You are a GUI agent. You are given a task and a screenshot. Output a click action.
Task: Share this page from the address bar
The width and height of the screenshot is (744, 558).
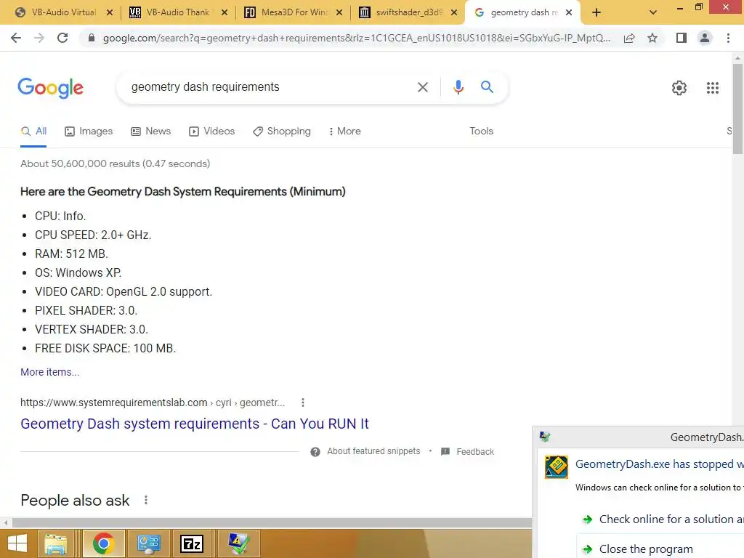point(629,38)
